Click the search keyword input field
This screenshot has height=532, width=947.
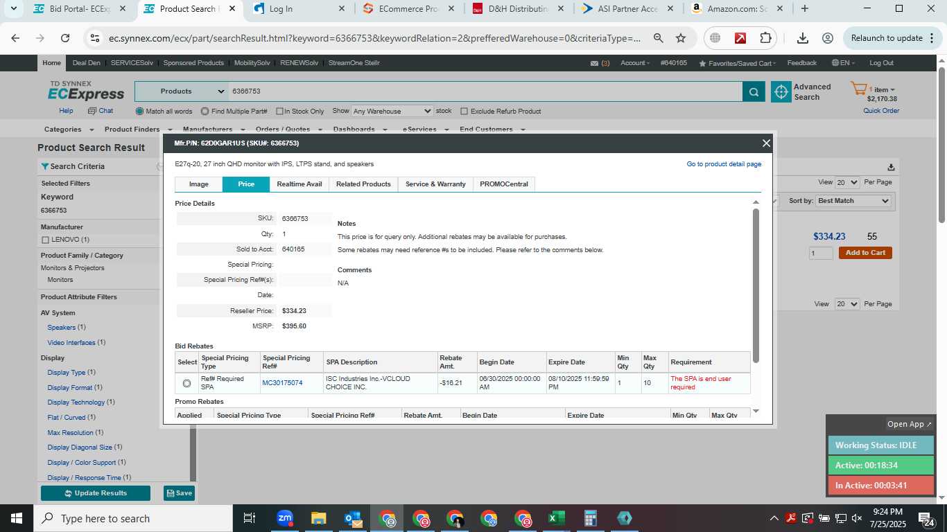[485, 91]
